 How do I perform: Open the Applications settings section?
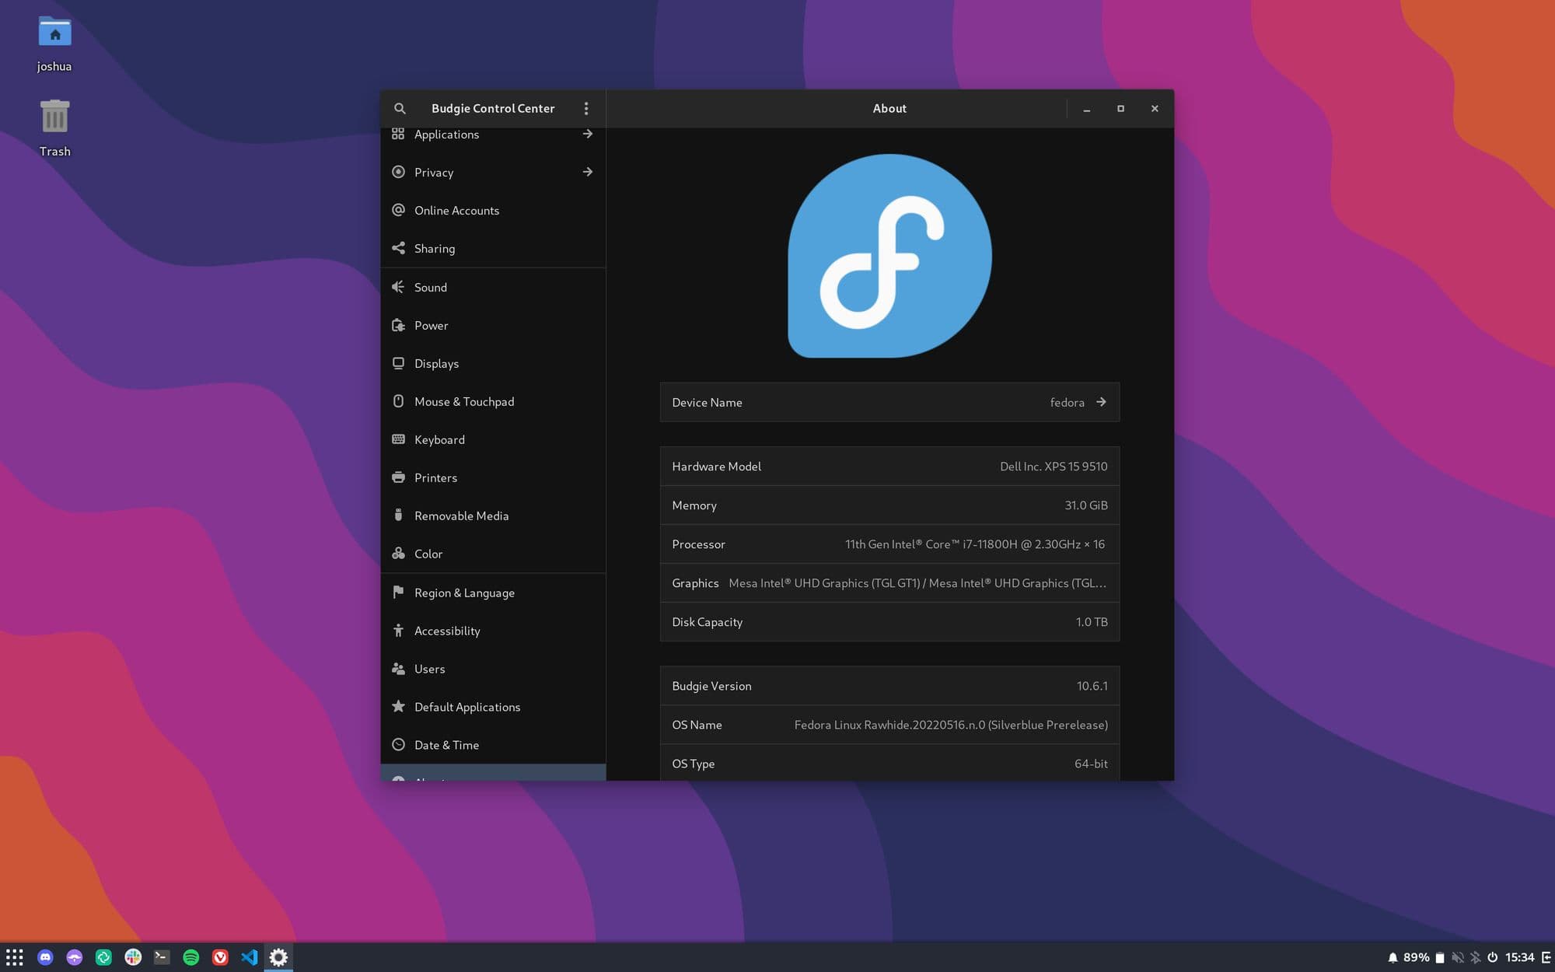pos(493,135)
